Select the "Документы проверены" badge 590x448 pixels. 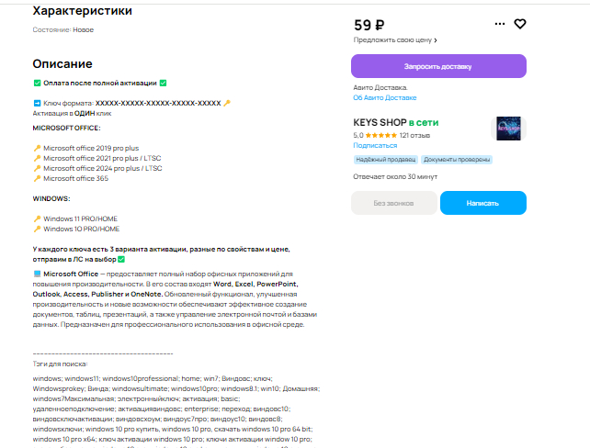tap(457, 159)
